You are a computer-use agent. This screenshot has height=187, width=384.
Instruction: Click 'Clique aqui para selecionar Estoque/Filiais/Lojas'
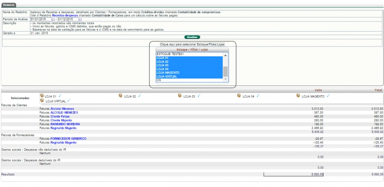point(192,44)
